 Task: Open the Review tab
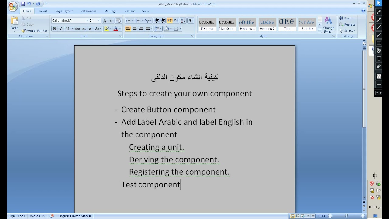pyautogui.click(x=129, y=11)
